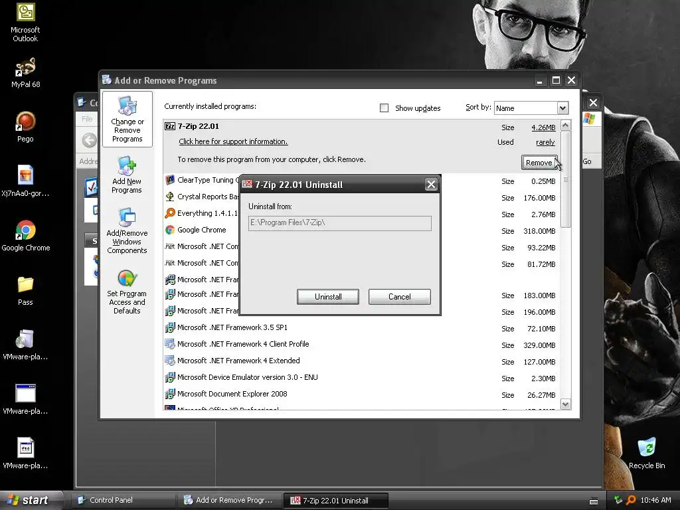680x510 pixels.
Task: Click the Remove button for 7-Zip
Action: coord(539,163)
